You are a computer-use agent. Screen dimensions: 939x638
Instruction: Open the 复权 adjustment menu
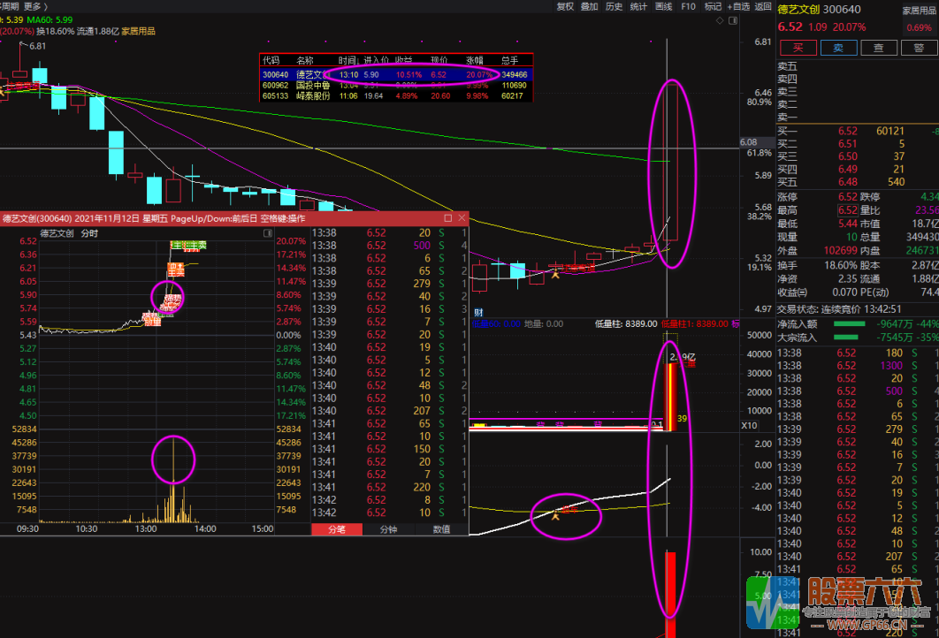[565, 6]
